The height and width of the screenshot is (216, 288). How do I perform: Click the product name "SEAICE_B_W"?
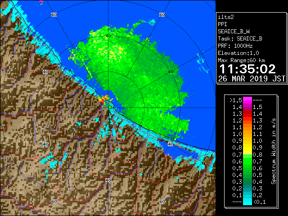(234, 31)
